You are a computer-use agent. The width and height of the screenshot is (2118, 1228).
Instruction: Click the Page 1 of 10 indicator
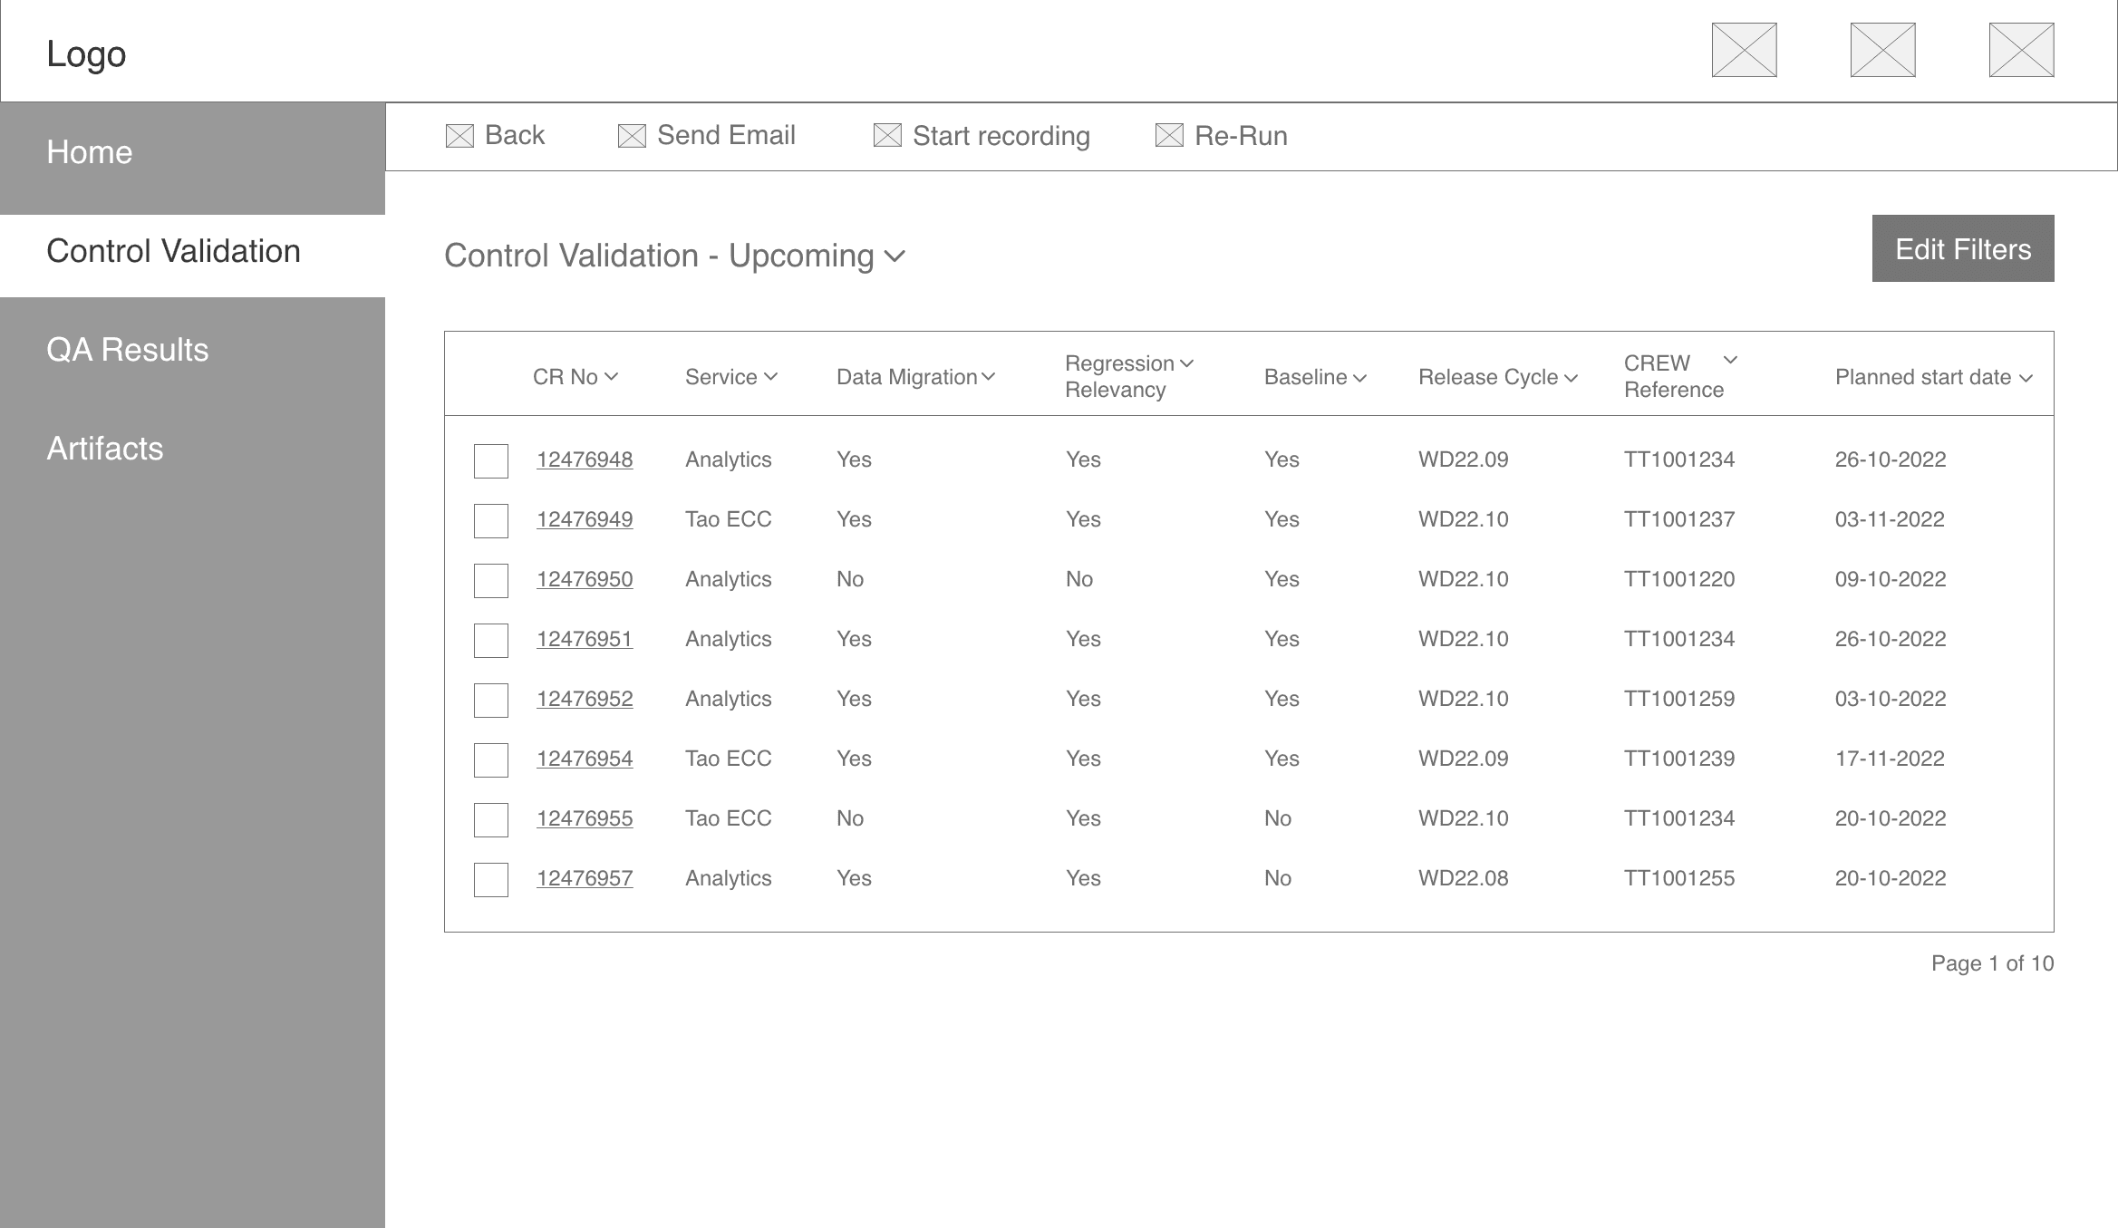(1992, 963)
